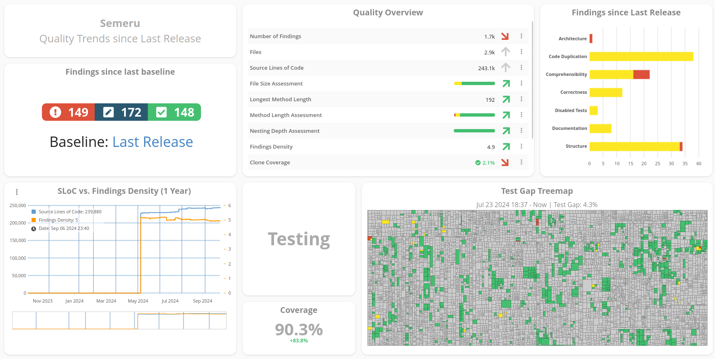Click the 2.1% Clone Coverage value

pos(489,163)
